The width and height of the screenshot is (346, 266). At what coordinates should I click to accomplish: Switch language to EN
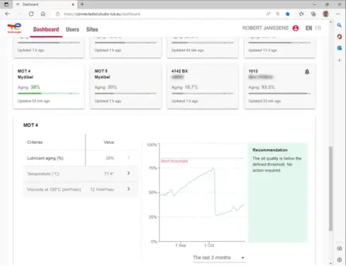(309, 28)
